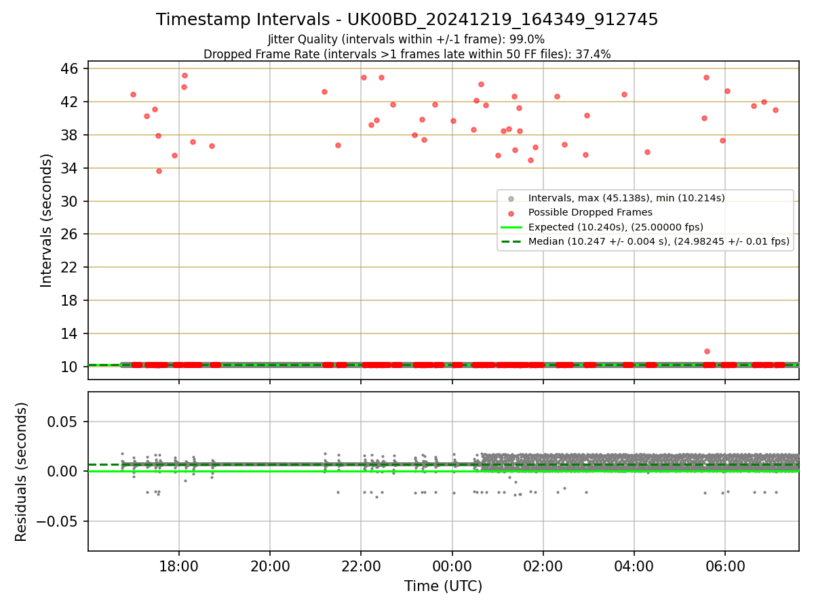814x610 pixels.
Task: Select the 'Dropped Frame Rate' 37.4% subtitle line
Action: (x=407, y=54)
